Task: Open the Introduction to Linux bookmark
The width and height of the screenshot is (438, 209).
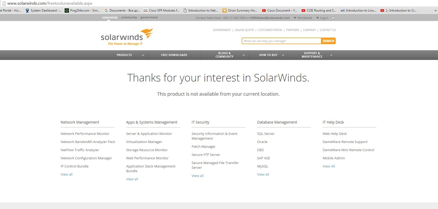Action: pos(358,11)
